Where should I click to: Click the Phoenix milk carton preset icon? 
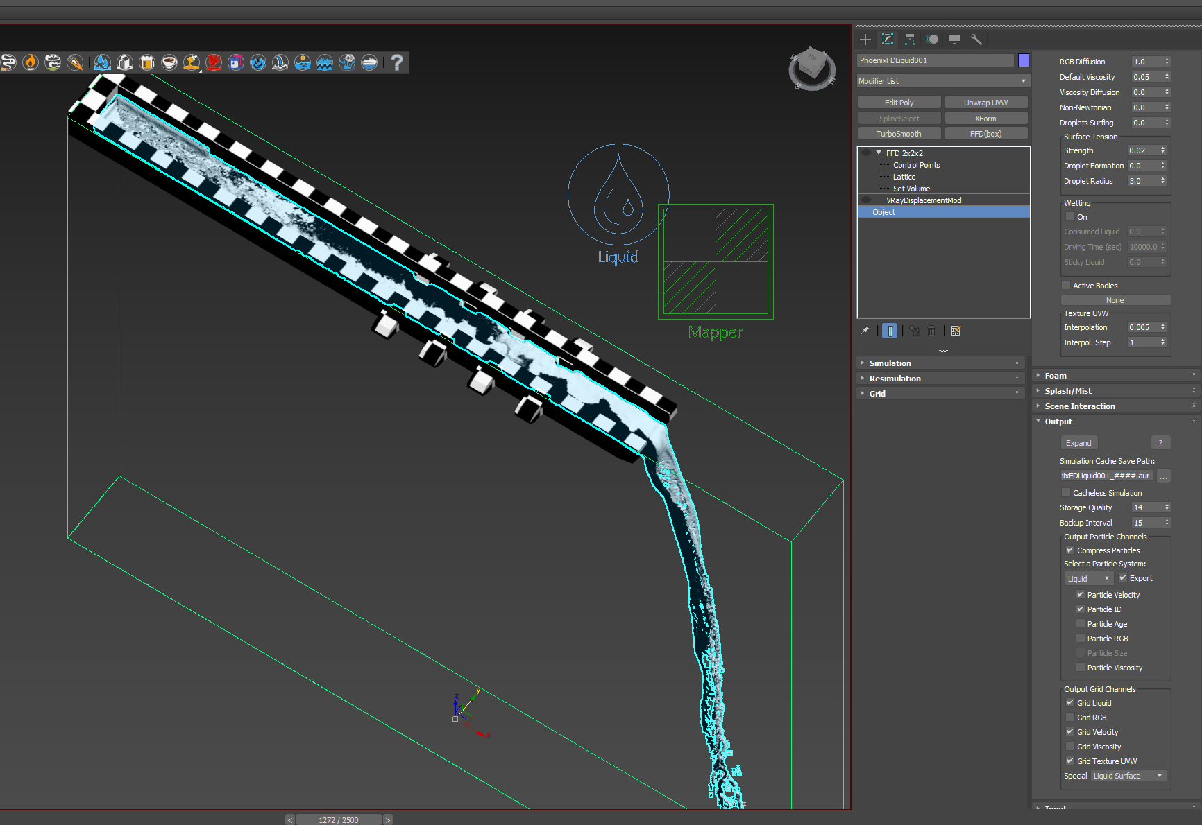point(125,62)
